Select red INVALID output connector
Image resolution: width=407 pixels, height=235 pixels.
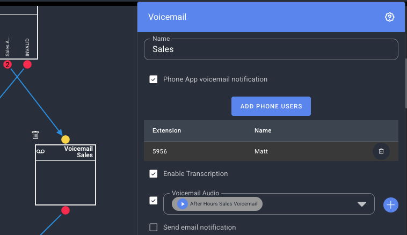27,64
